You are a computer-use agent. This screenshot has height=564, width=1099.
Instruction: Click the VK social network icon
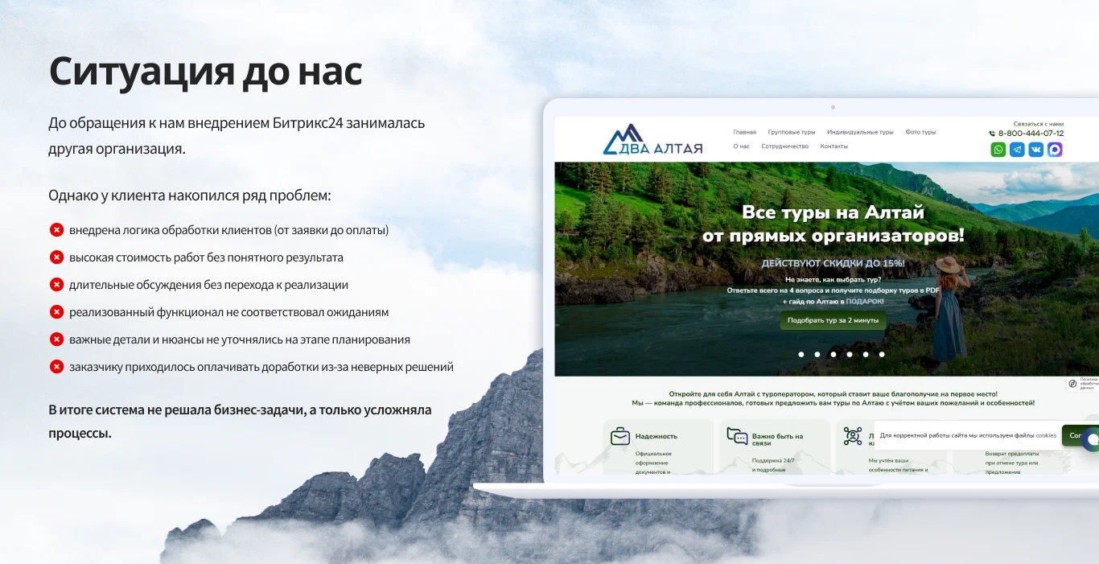(1036, 150)
